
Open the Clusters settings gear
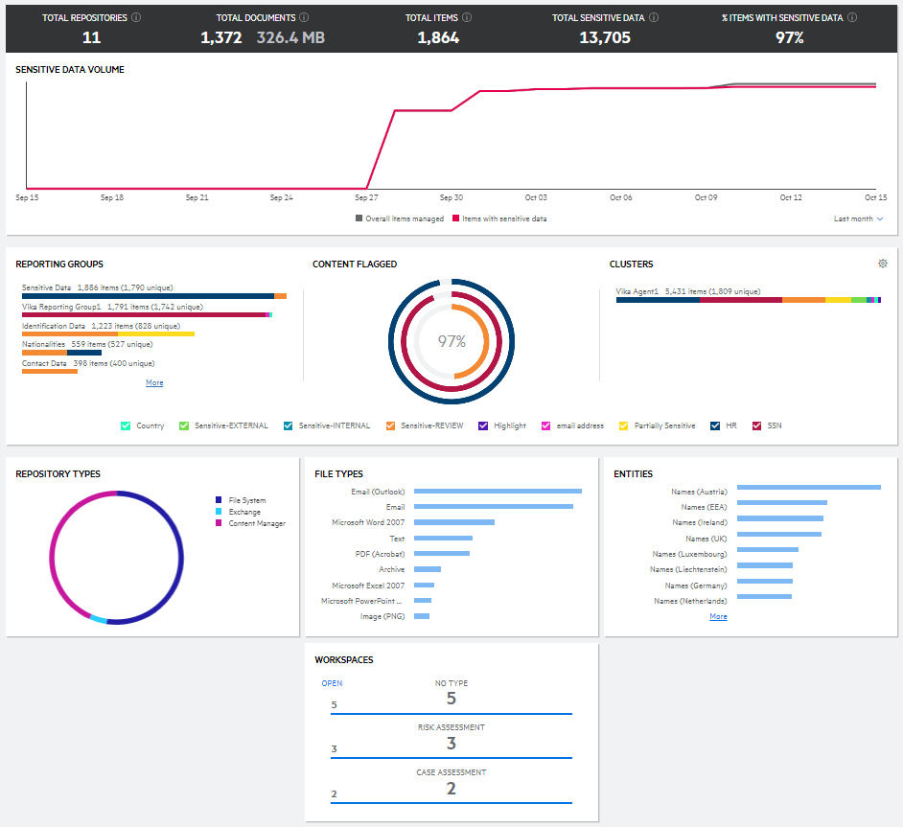[882, 264]
